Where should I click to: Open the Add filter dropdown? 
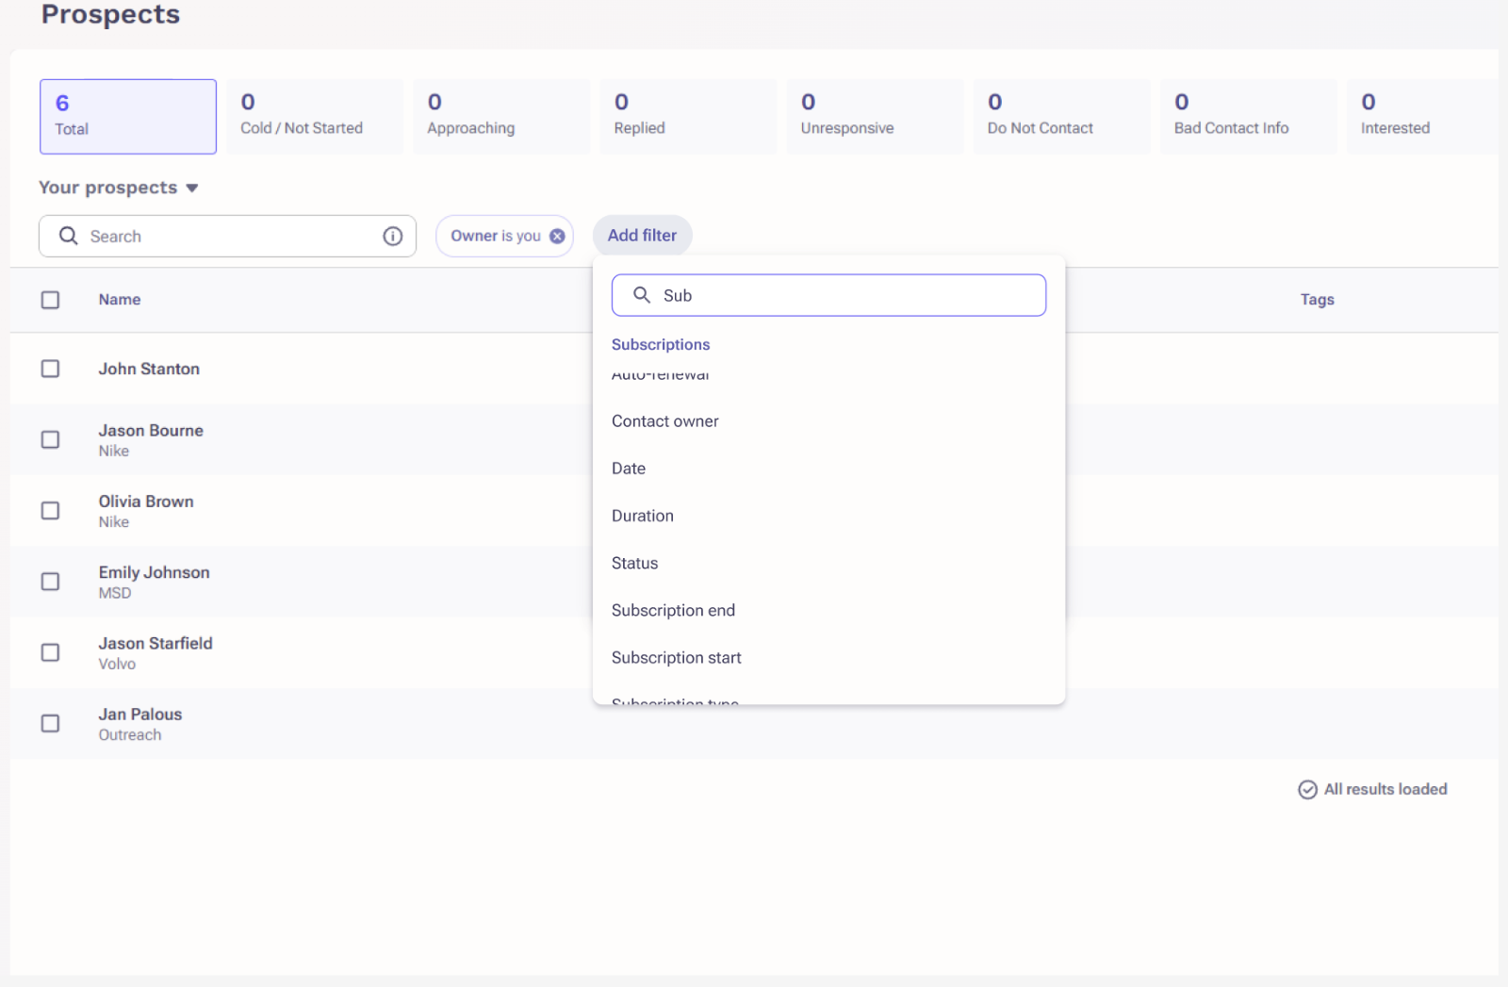[x=642, y=236]
